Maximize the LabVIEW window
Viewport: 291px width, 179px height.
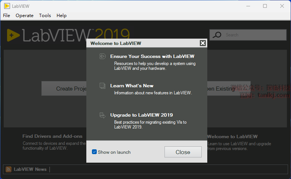[x=265, y=6]
